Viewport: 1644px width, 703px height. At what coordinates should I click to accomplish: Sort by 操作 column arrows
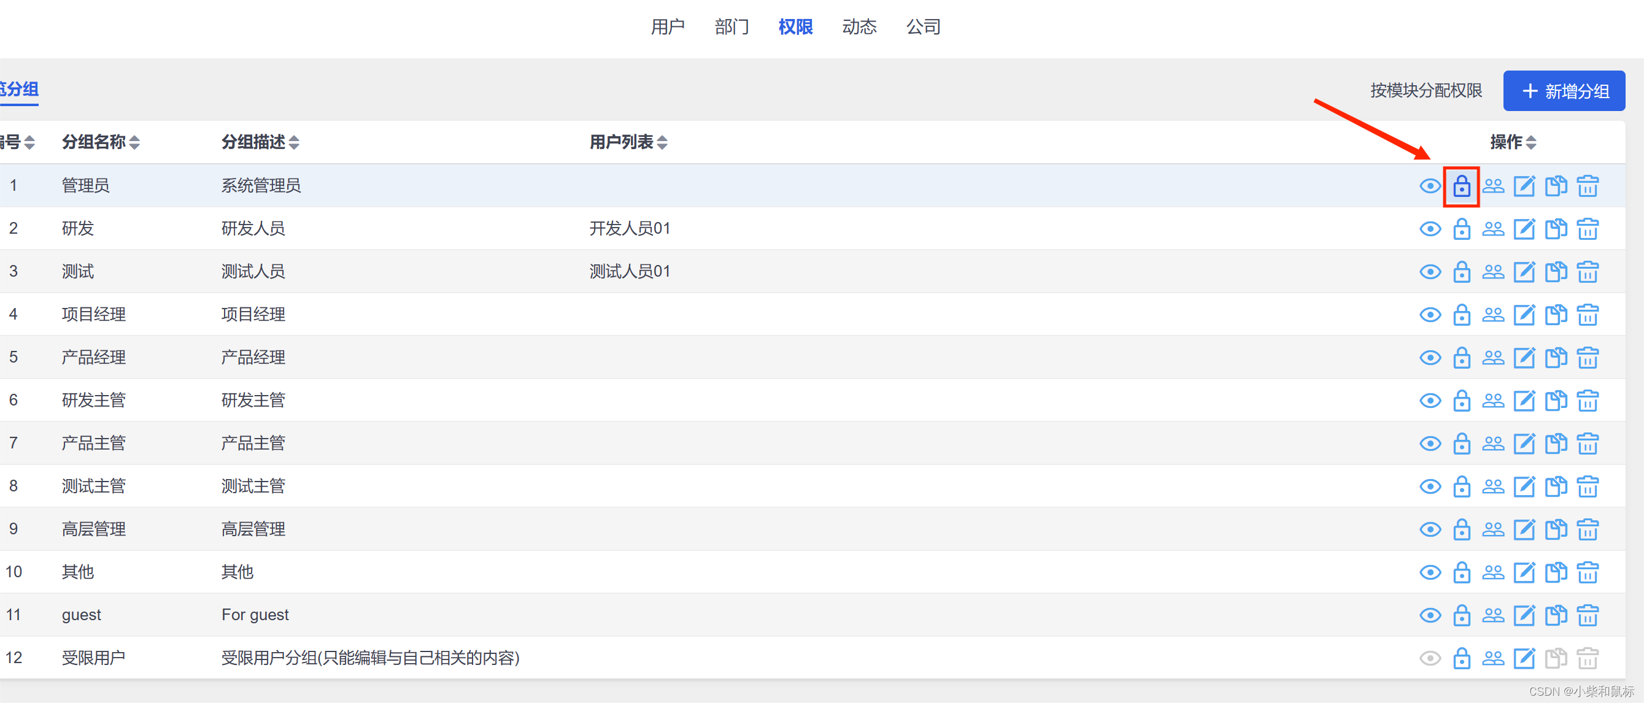(1531, 142)
